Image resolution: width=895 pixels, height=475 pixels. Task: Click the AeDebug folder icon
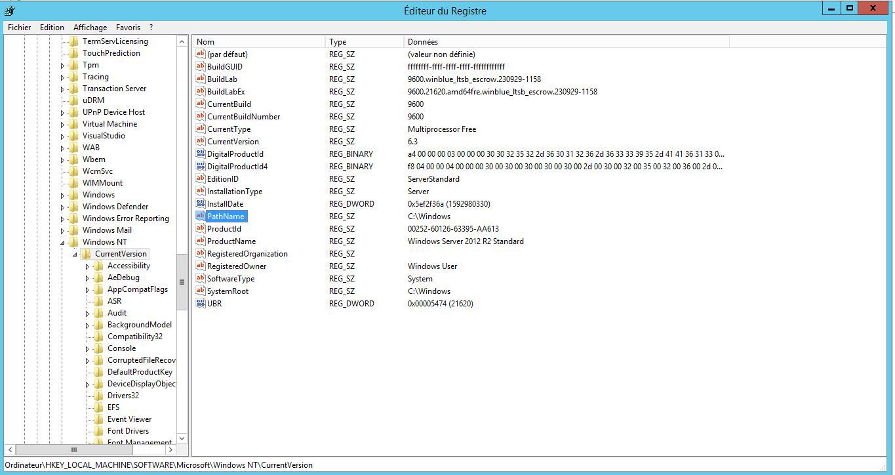click(x=98, y=278)
